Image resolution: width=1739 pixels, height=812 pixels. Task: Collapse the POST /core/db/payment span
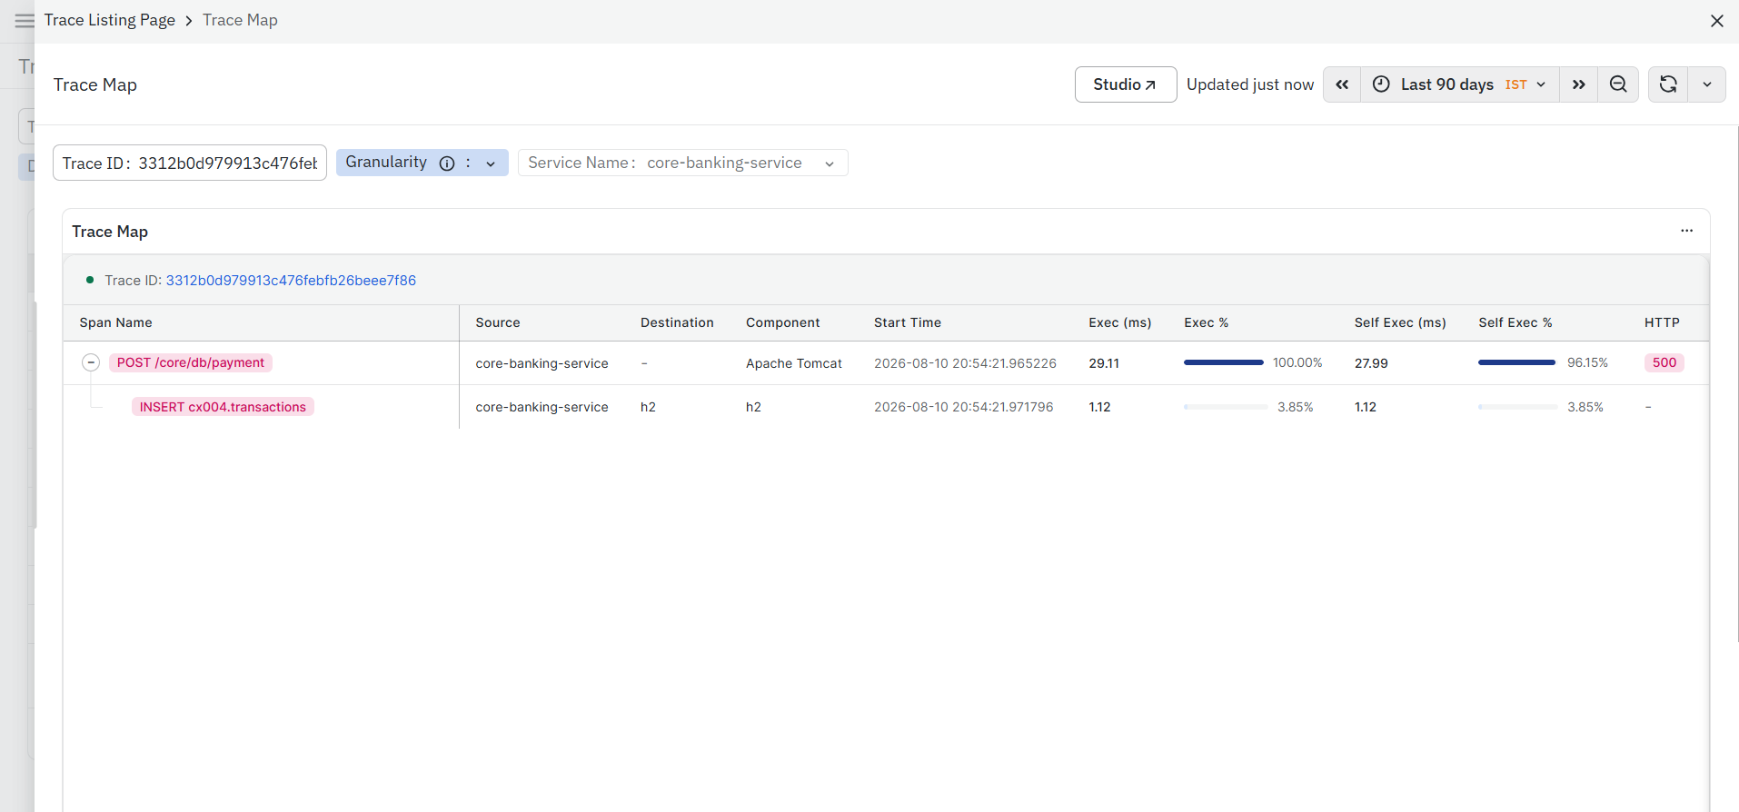(91, 362)
